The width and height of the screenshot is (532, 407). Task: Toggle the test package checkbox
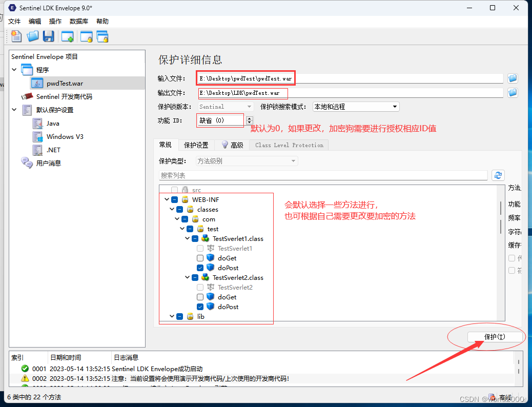[190, 229]
